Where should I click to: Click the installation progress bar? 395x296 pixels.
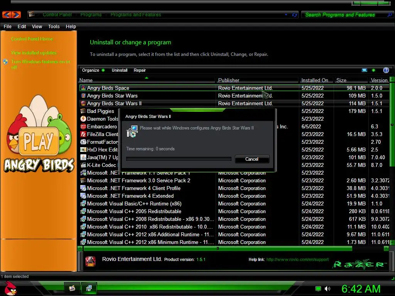tap(179, 159)
